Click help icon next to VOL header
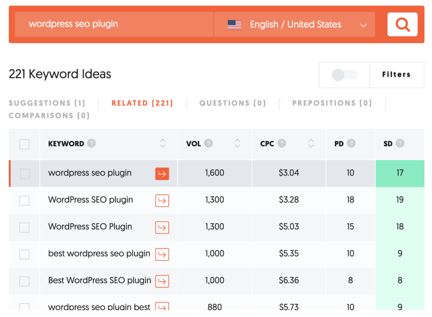The height and width of the screenshot is (317, 432). (x=209, y=143)
